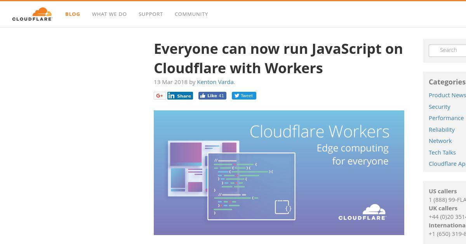Click the 'US callers' label
The image size is (466, 244).
[443, 191]
